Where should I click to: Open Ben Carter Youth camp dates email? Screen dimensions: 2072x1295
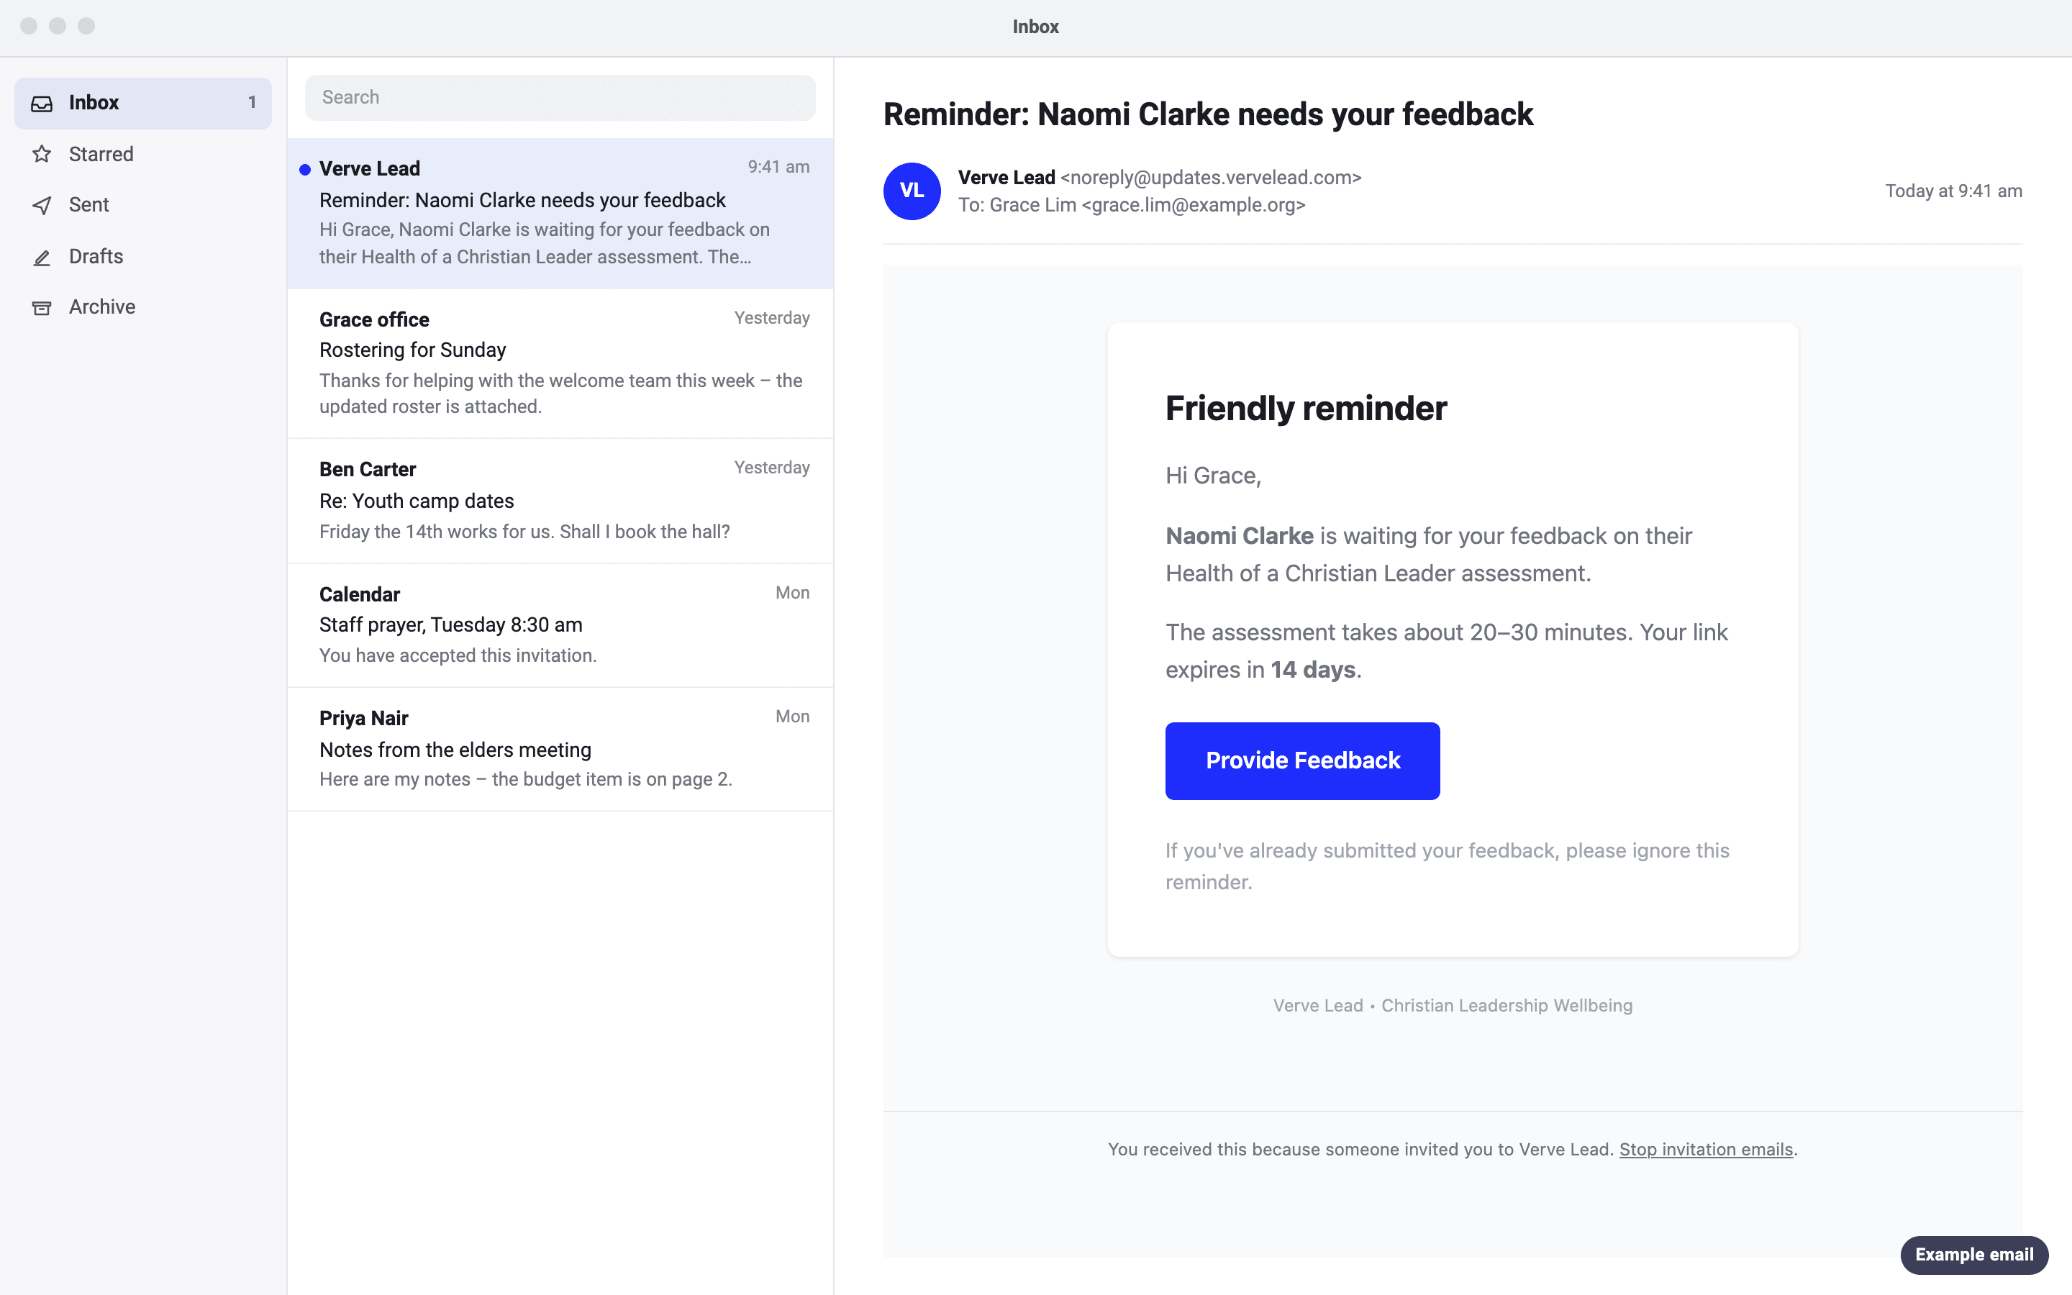(560, 501)
